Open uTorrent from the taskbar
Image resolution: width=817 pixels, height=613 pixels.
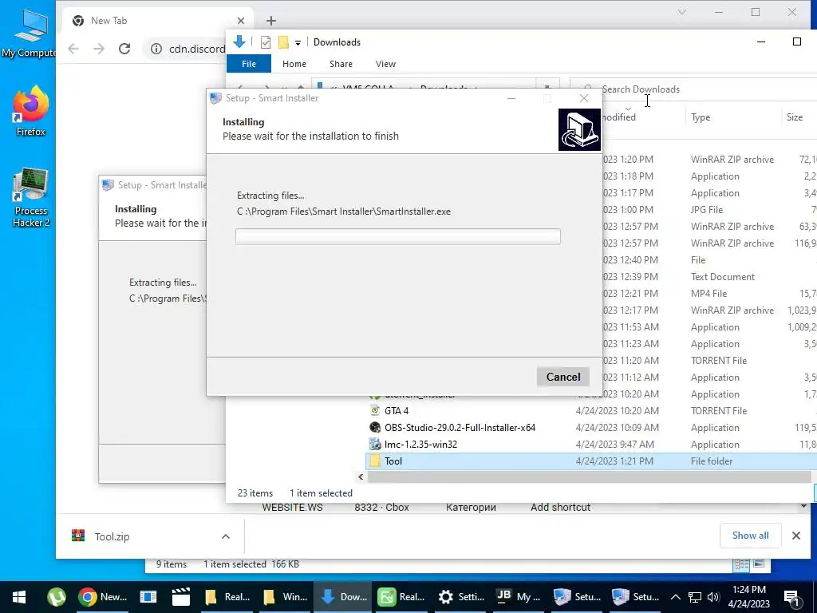[57, 597]
